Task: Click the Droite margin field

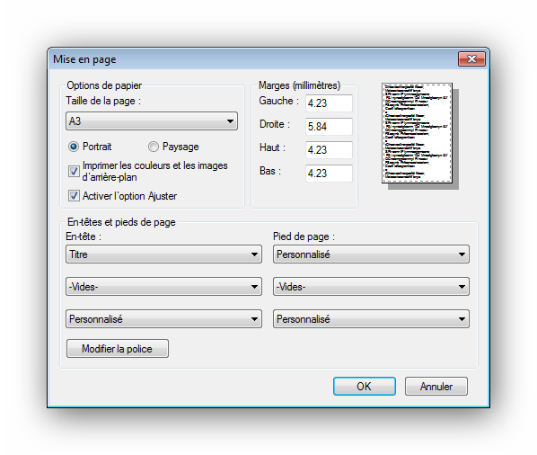Action: pos(329,127)
